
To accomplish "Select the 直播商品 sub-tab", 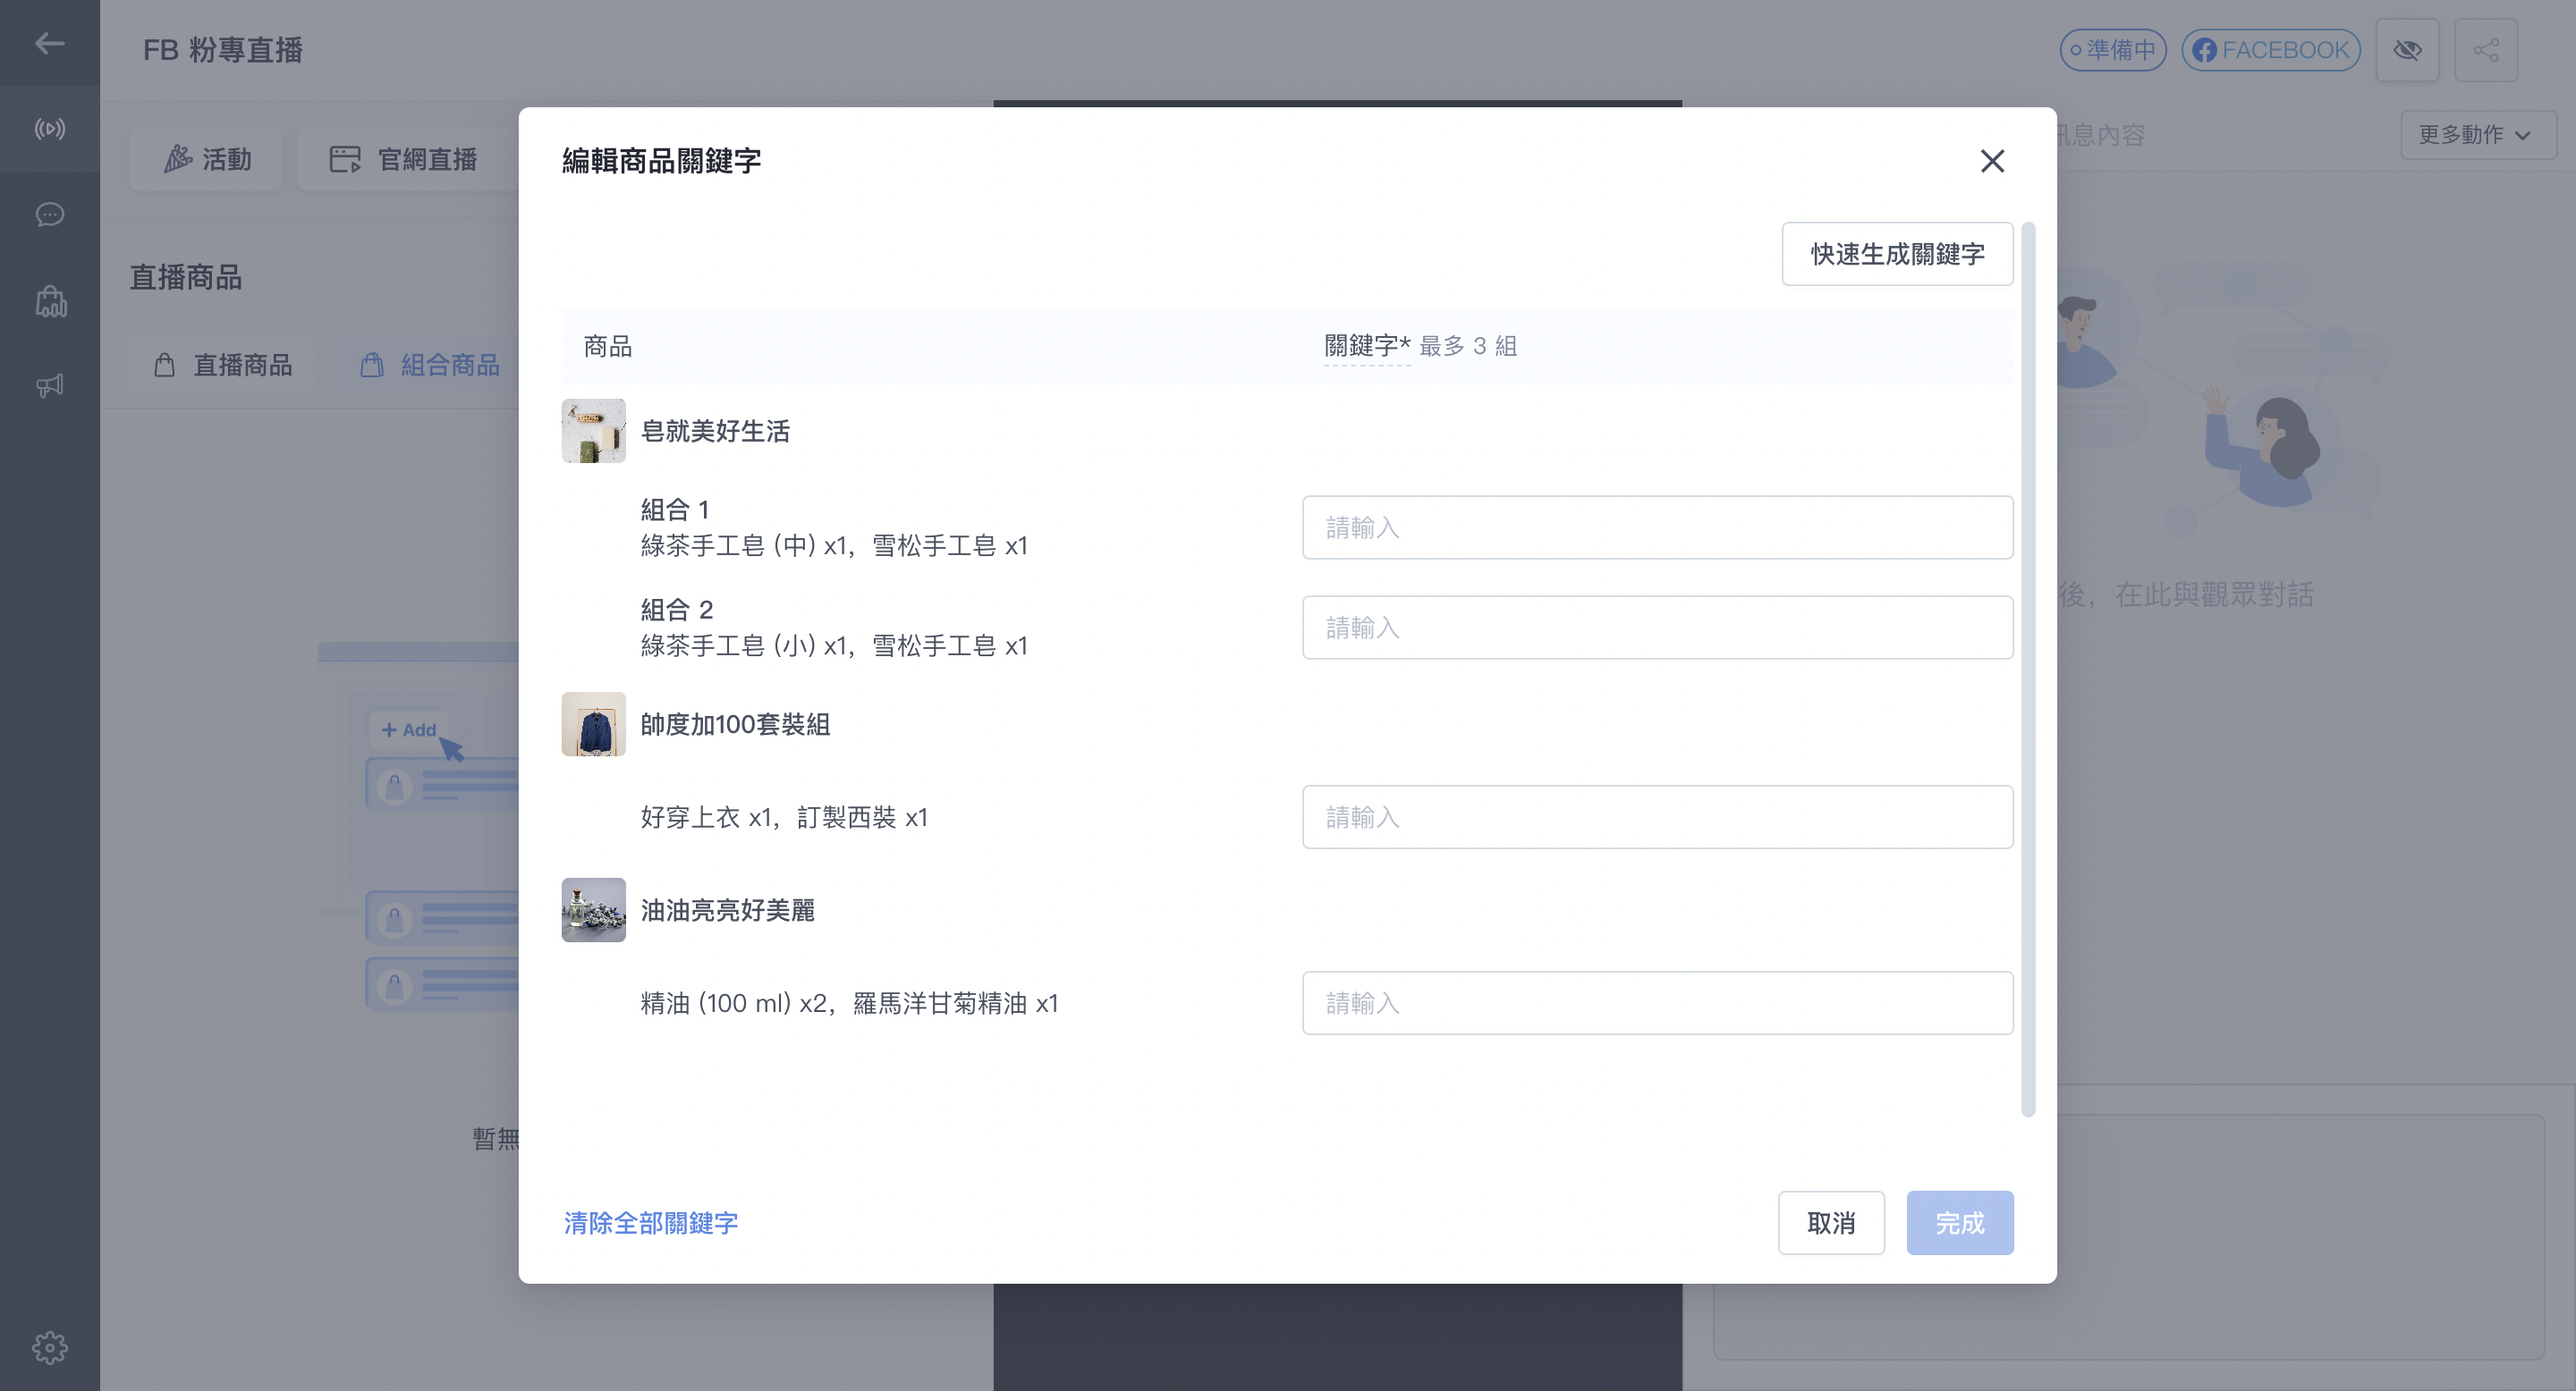I will click(x=222, y=365).
